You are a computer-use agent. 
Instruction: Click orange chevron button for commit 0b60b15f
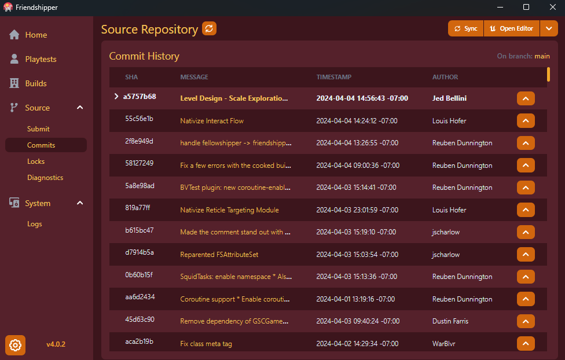[526, 277]
